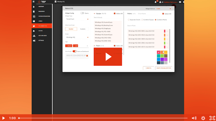Click the Search Equip input field
Image resolution: width=216 pixels, height=121 pixels.
(108, 17)
